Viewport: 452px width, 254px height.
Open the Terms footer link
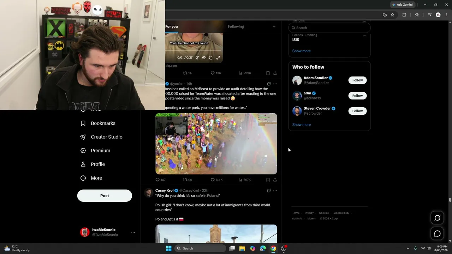[296, 213]
